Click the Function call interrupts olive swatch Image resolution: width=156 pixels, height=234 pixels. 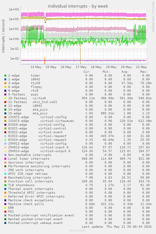[x=5, y=181]
